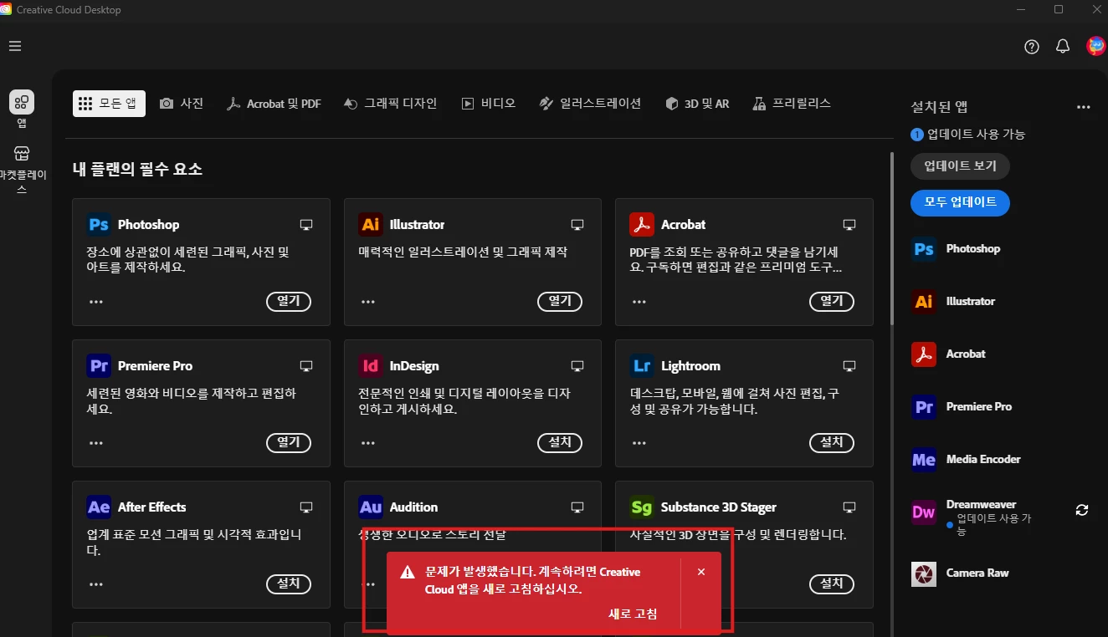
Task: Install InDesign with its 설치 button
Action: (x=560, y=442)
